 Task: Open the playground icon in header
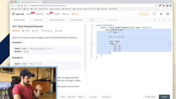pos(155,14)
